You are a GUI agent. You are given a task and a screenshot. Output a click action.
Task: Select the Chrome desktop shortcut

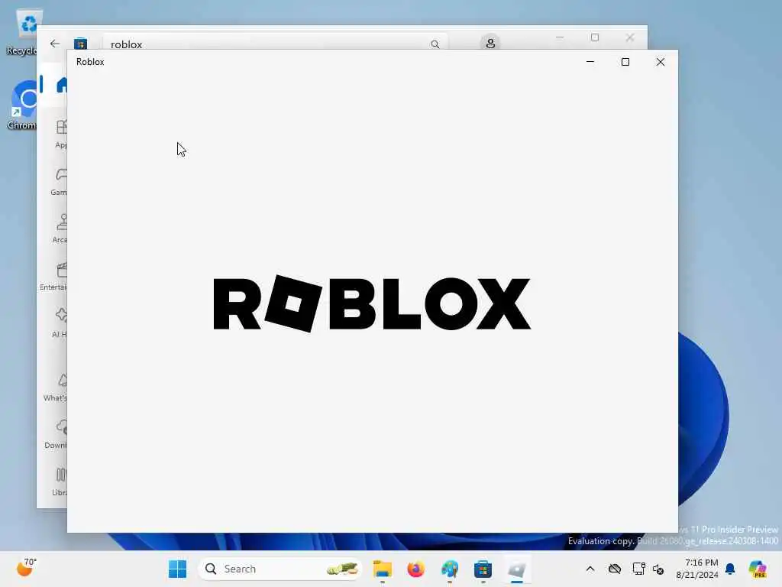pos(22,105)
